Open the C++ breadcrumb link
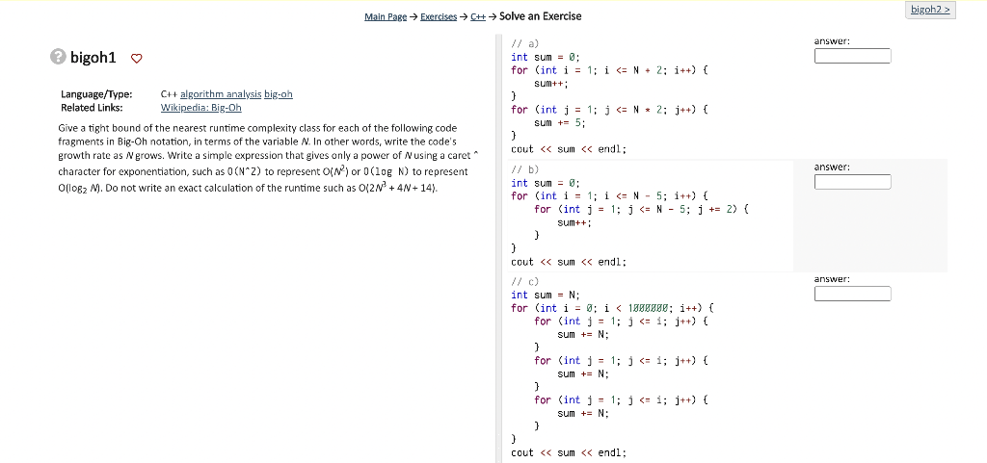 tap(478, 17)
